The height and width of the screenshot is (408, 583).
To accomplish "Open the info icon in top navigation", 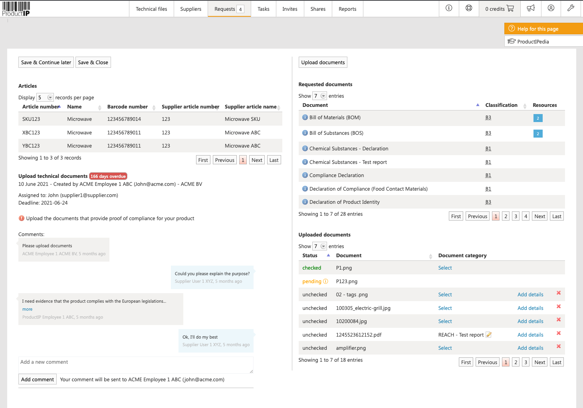I will tap(449, 8).
